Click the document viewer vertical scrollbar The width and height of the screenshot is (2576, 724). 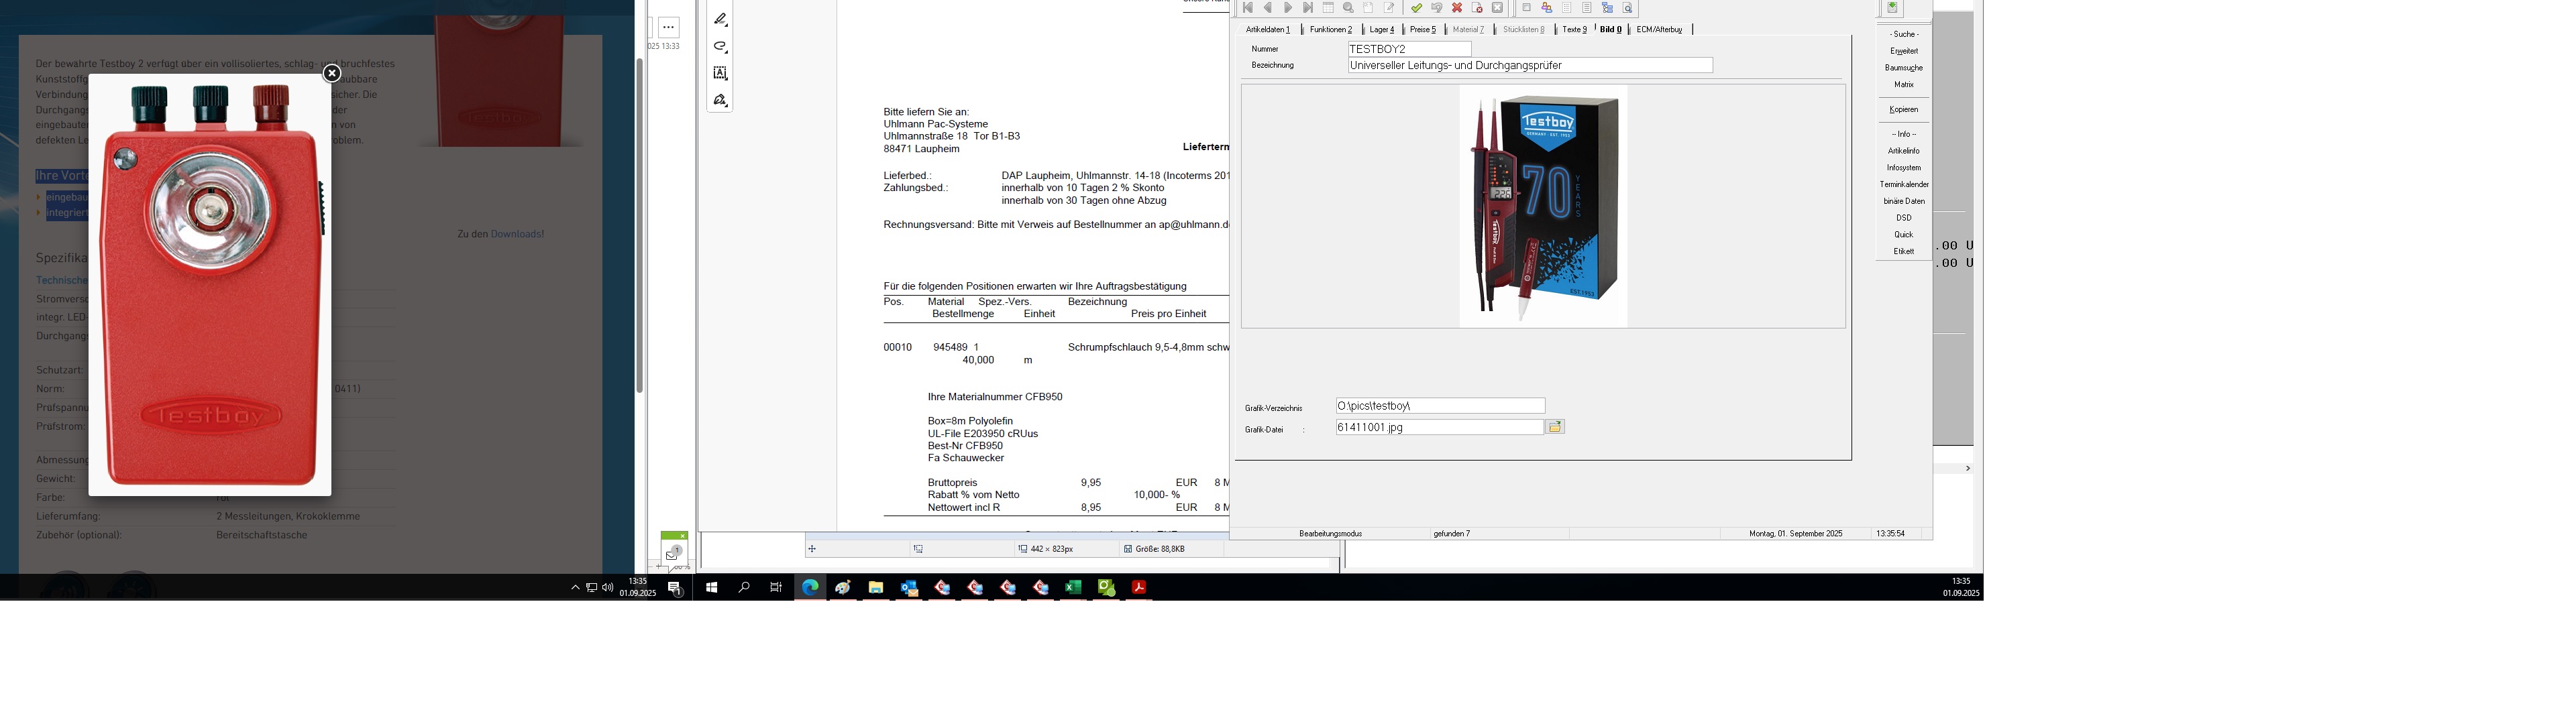639,225
